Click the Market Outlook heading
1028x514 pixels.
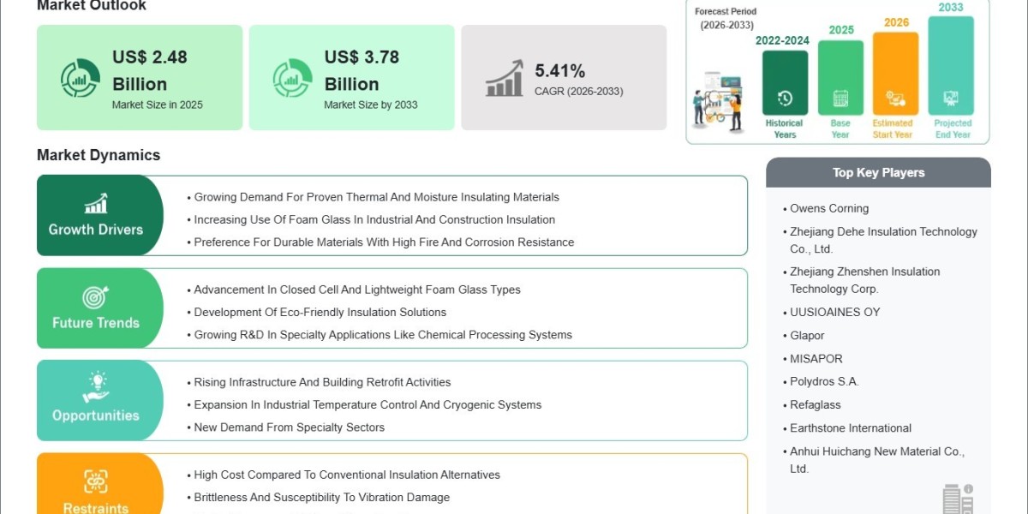click(x=92, y=6)
